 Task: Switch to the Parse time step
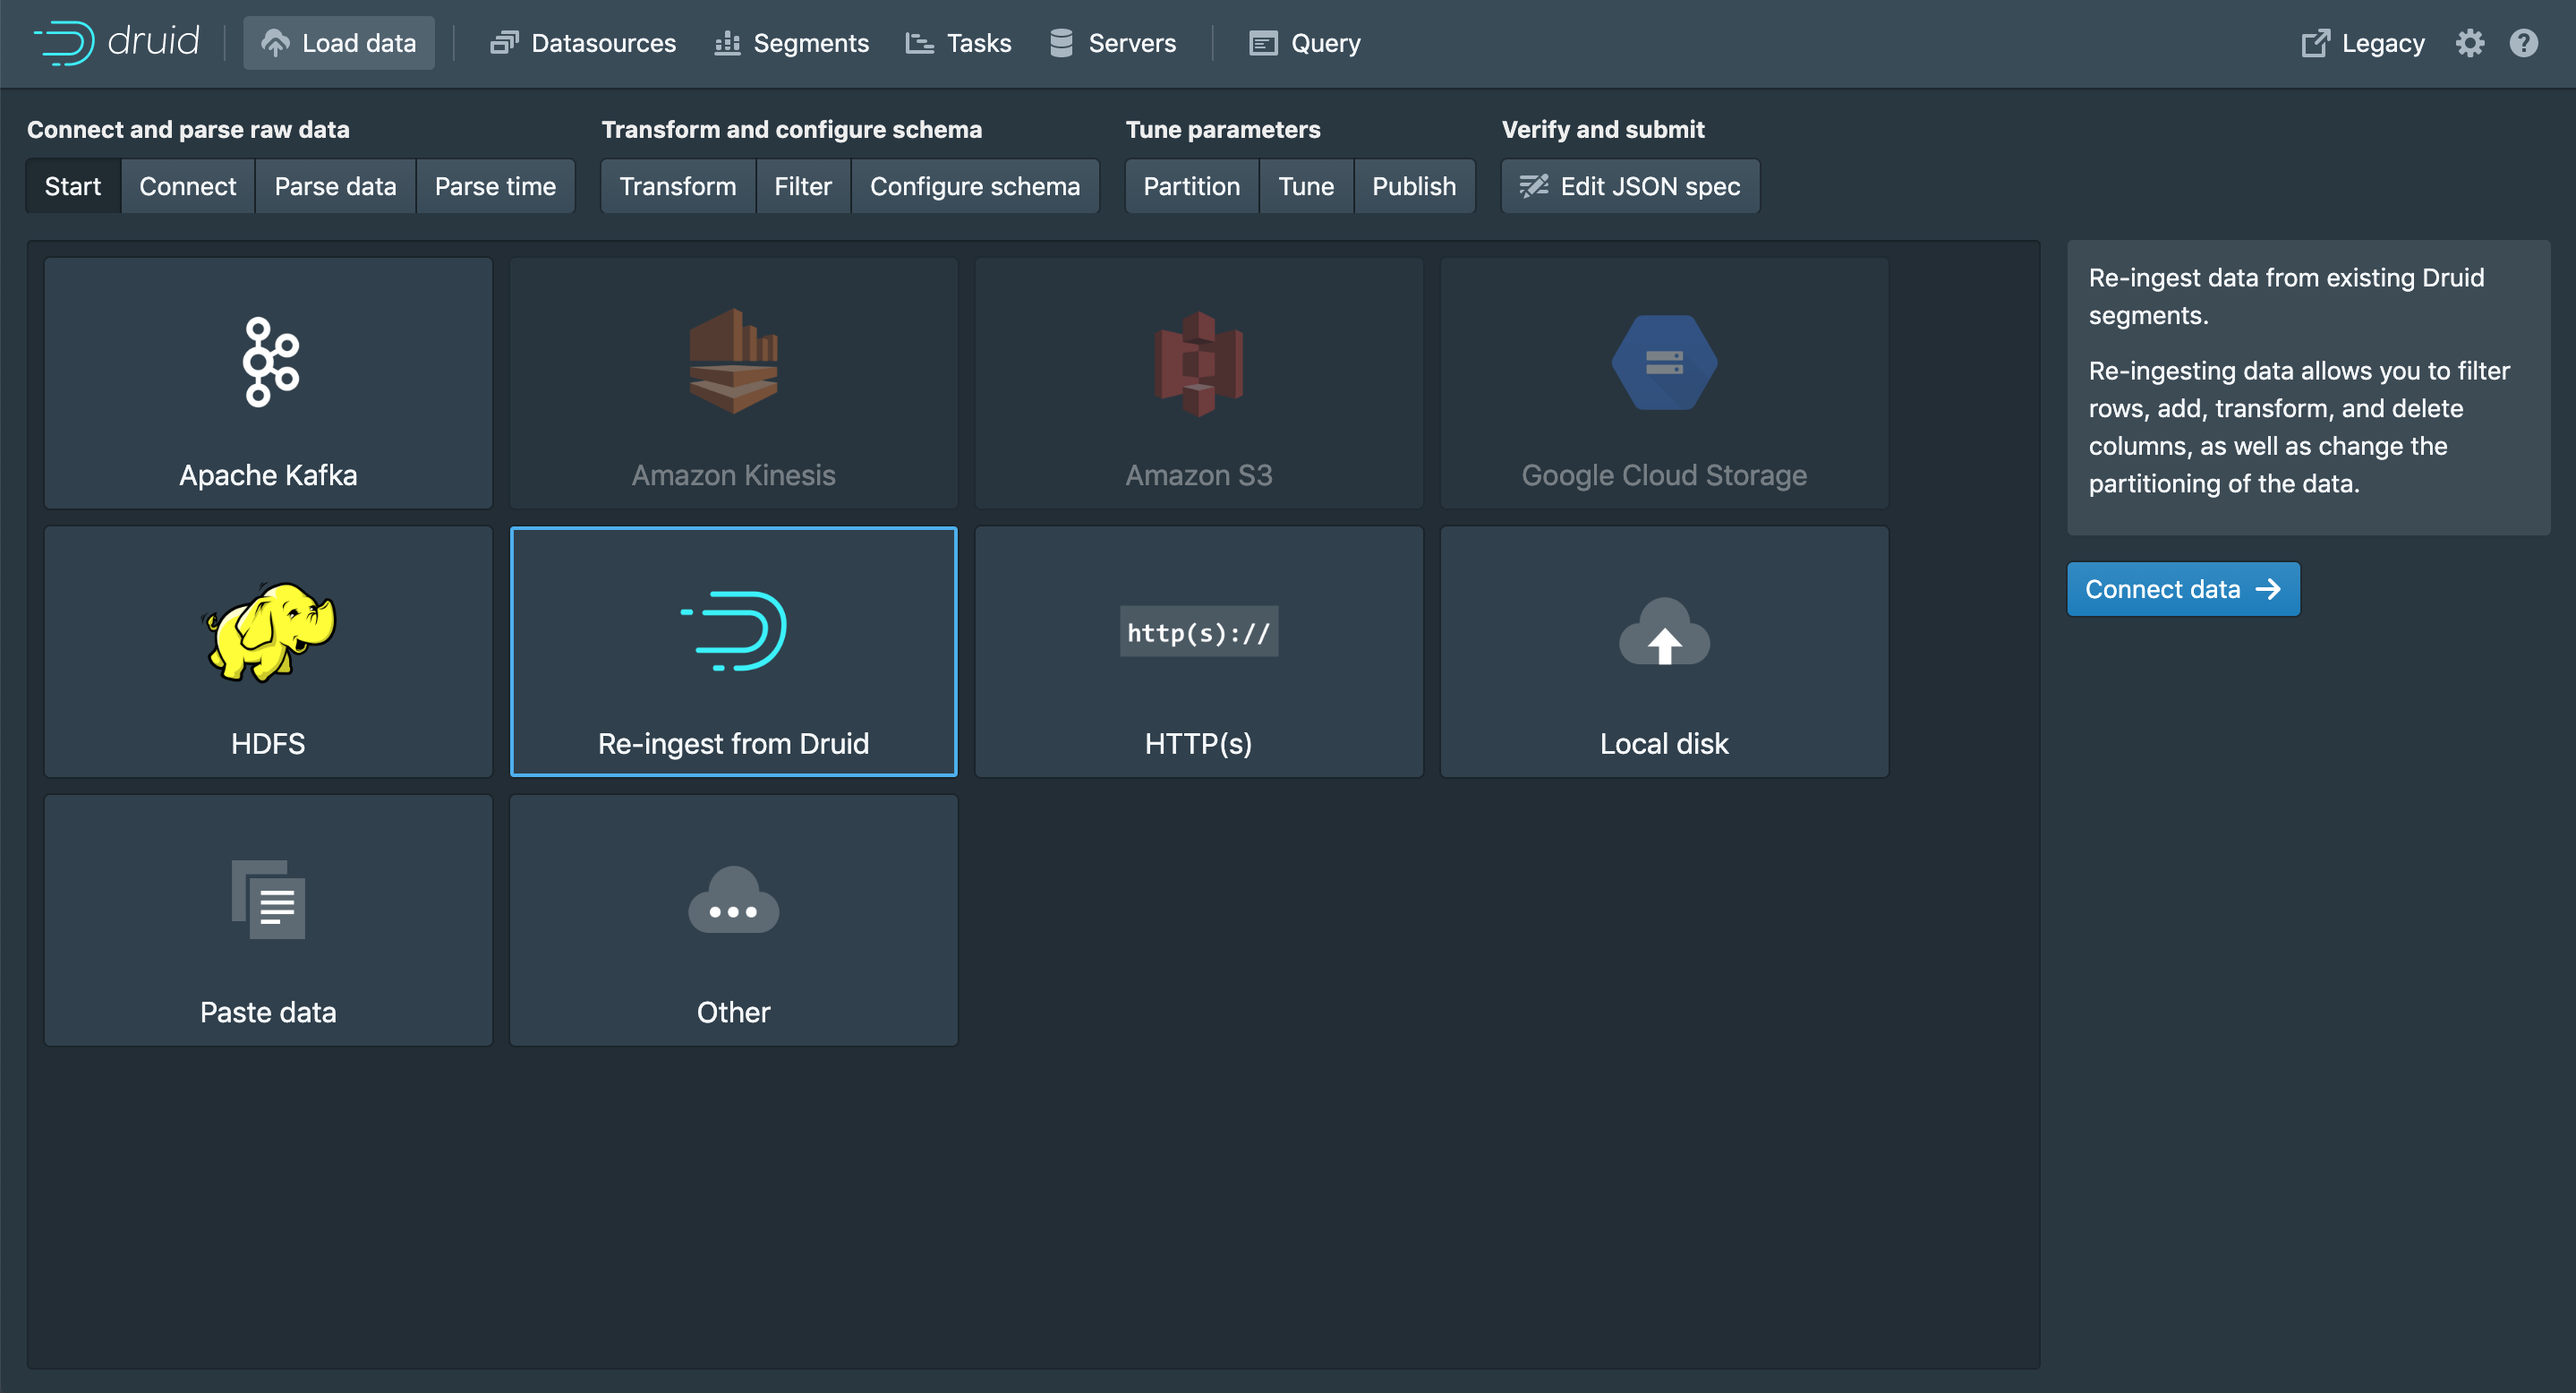495,186
